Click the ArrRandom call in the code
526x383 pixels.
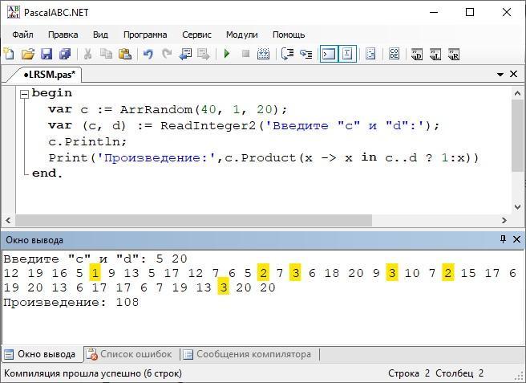tap(156, 109)
